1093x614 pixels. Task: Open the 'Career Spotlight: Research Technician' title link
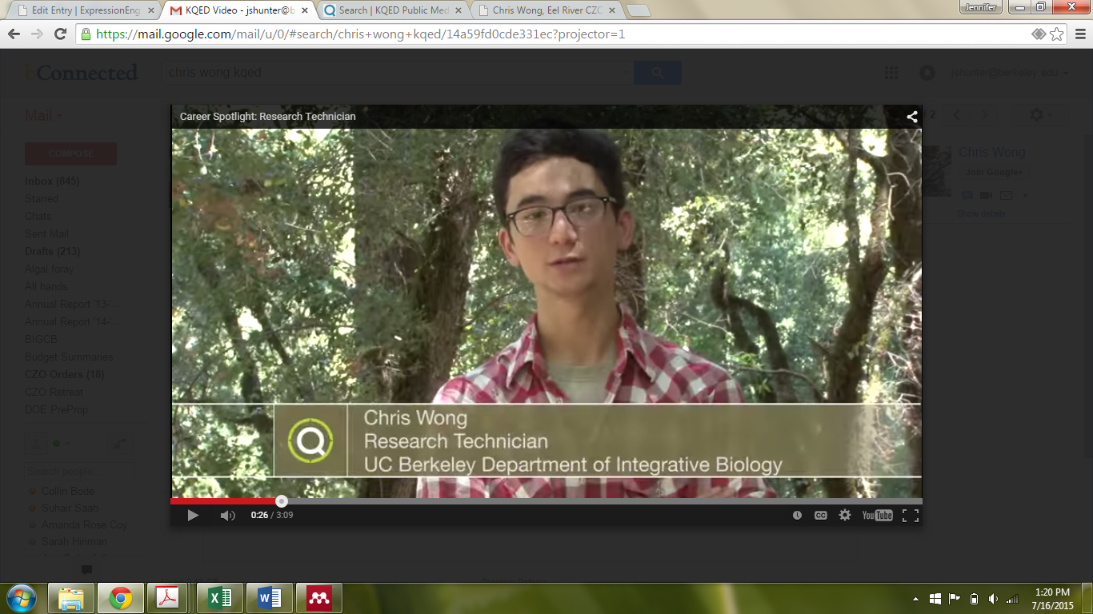point(267,117)
